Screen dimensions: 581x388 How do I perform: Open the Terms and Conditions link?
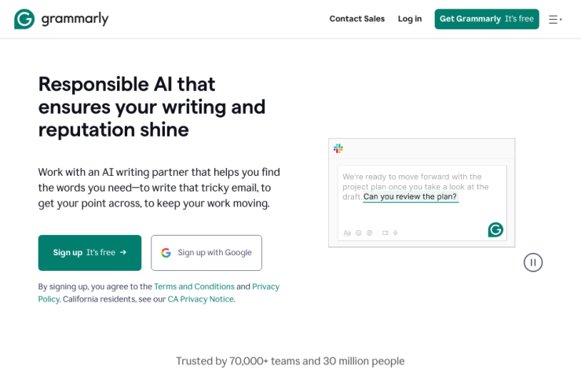click(x=194, y=287)
